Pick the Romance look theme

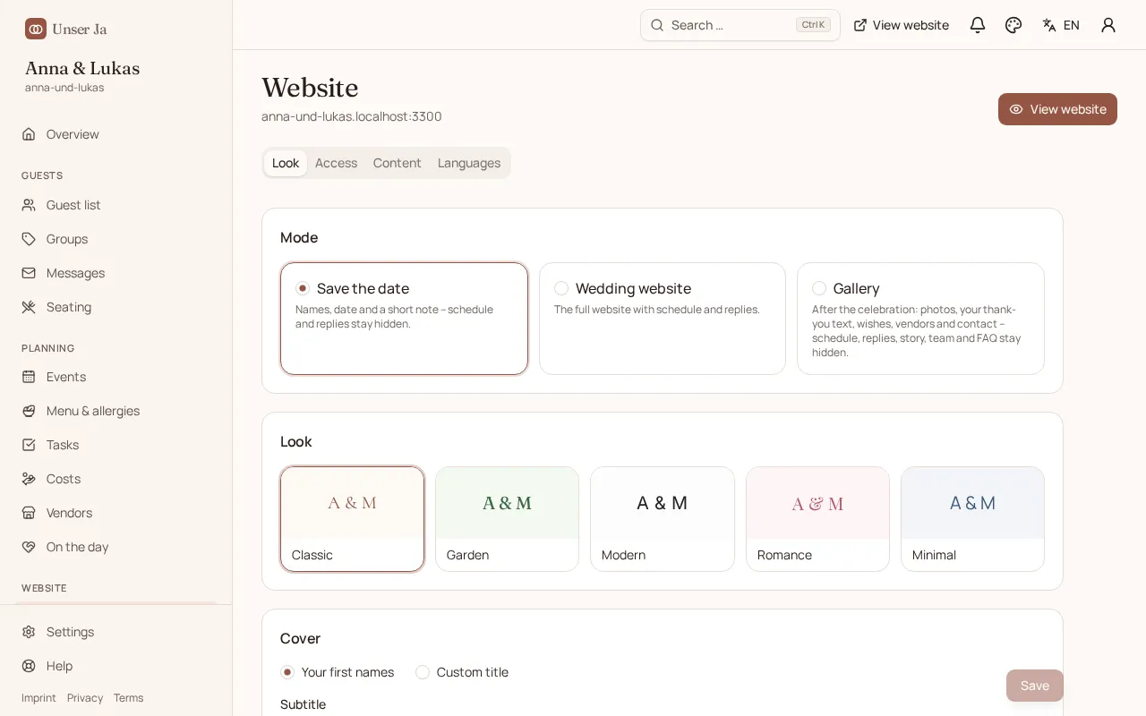tap(817, 519)
